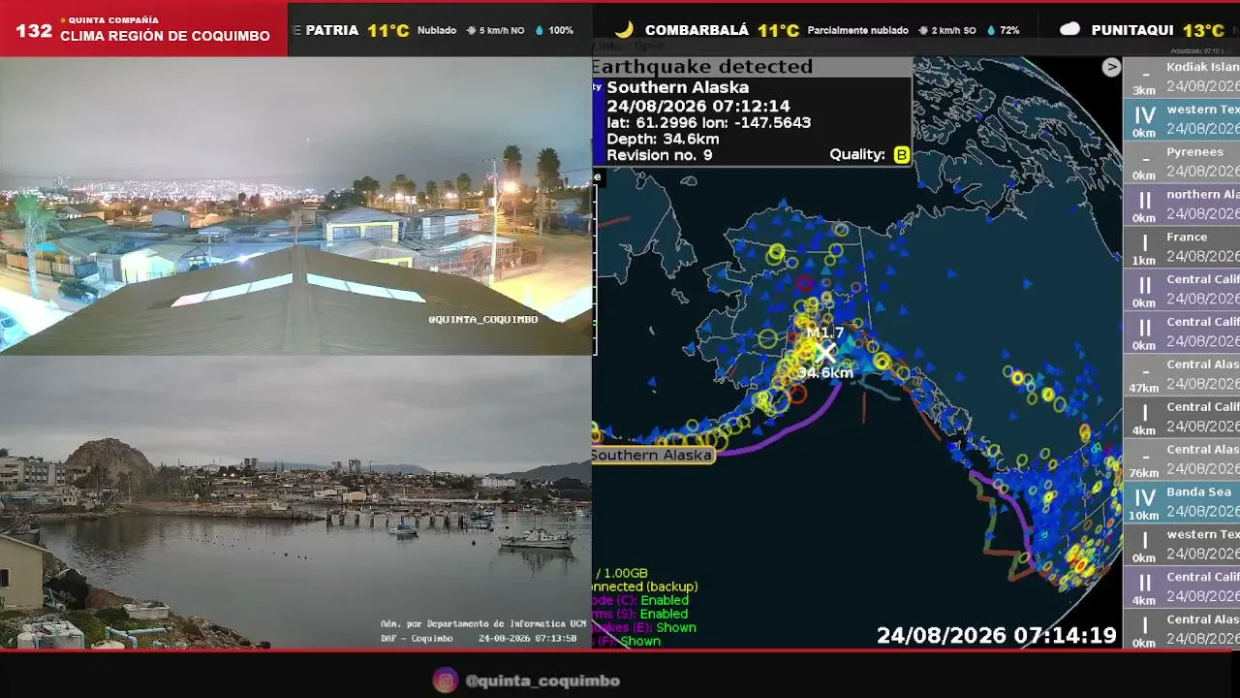Click "Depth: 34.6km" in the earthquake info panel

click(663, 139)
